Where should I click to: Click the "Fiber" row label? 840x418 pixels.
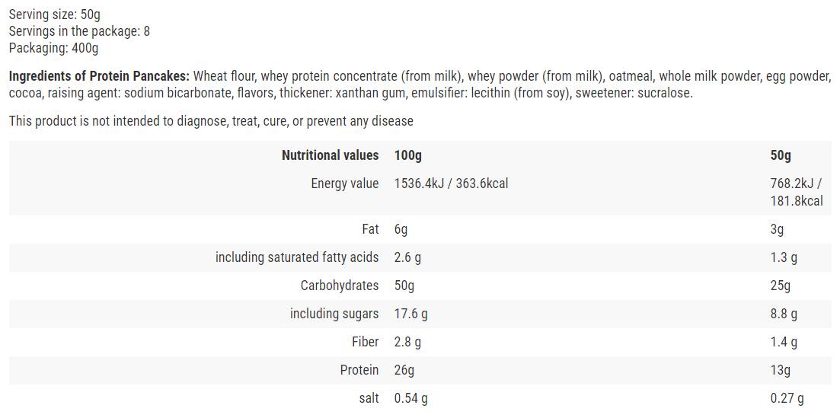(365, 342)
